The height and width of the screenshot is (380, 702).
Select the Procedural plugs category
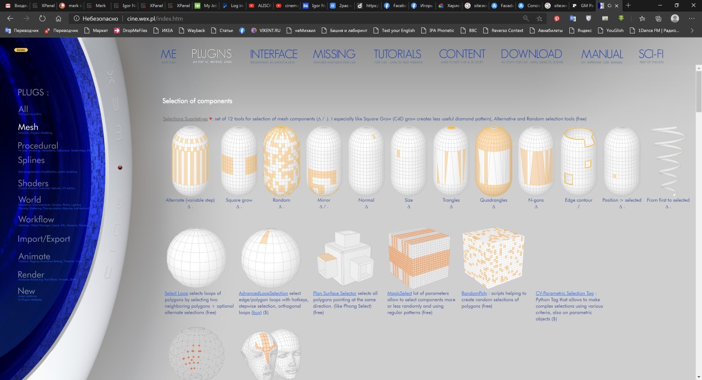[38, 145]
